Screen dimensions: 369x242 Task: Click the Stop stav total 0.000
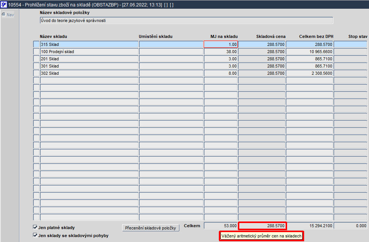[350, 226]
